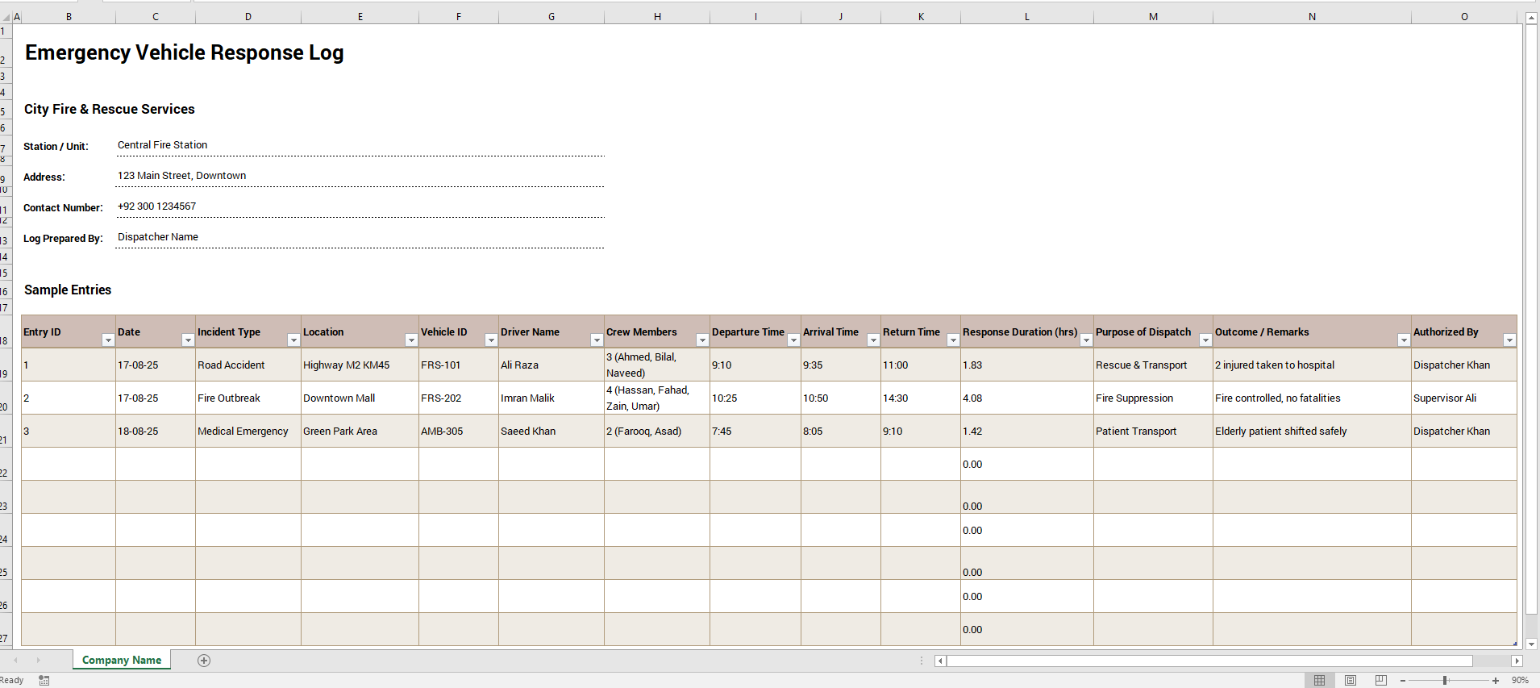Image resolution: width=1540 pixels, height=688 pixels.
Task: Switch to Page Break Preview view
Action: click(1381, 681)
